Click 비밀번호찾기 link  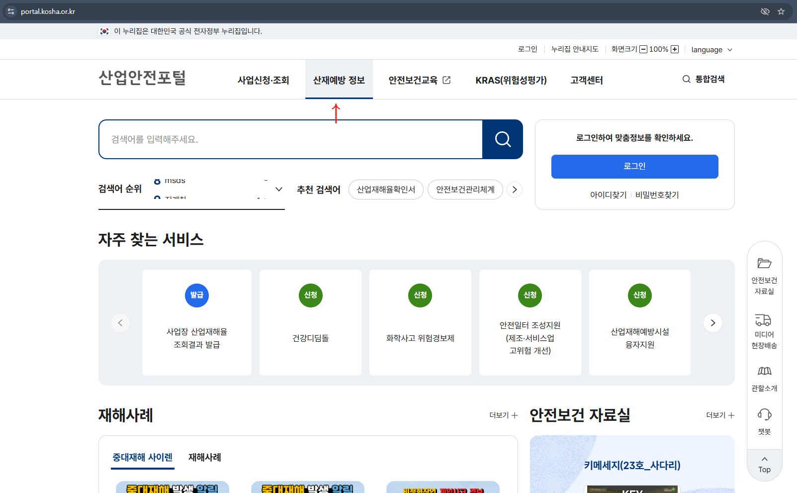tap(657, 195)
